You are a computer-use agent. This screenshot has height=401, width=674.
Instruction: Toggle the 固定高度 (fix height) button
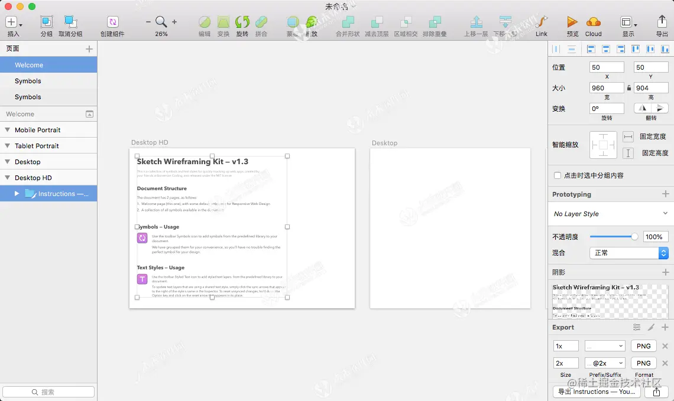pos(628,153)
